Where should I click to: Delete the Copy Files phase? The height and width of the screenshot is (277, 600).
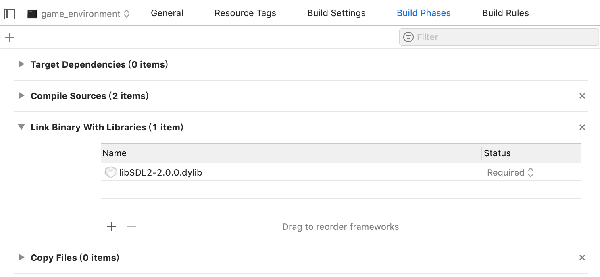(582, 258)
